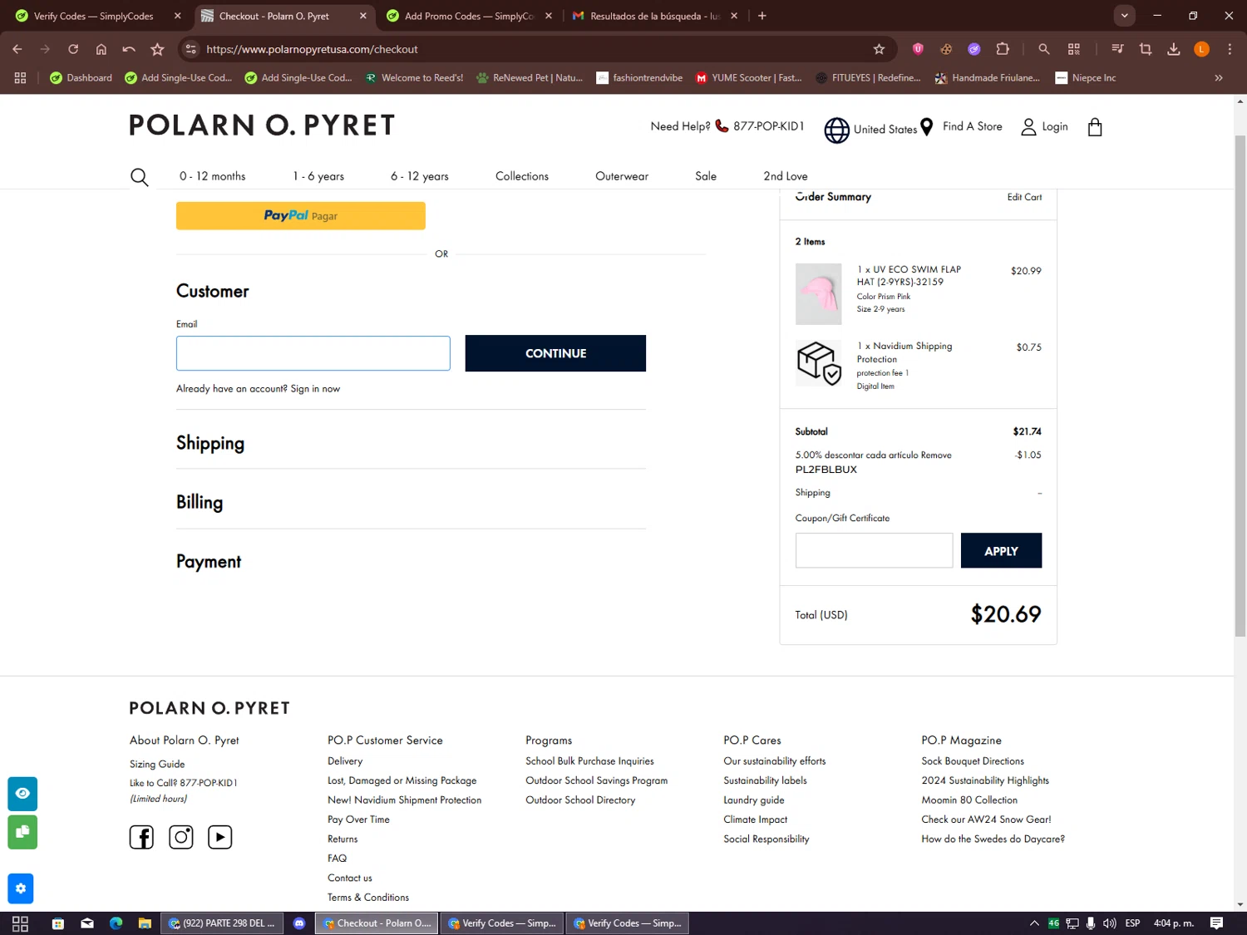The height and width of the screenshot is (935, 1247).
Task: Click the Sign in now link
Action: click(315, 389)
